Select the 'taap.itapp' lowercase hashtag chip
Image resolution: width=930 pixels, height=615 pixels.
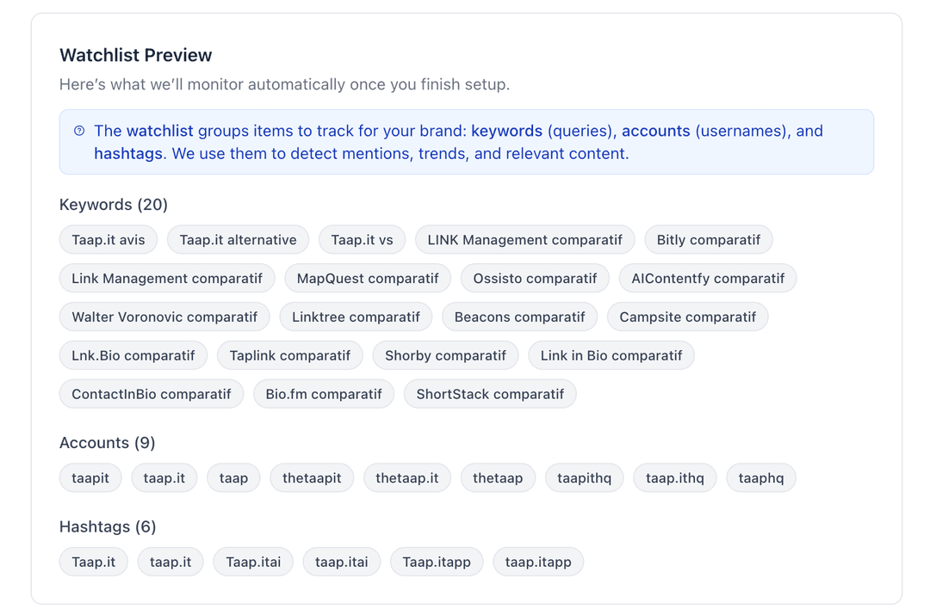(x=538, y=563)
